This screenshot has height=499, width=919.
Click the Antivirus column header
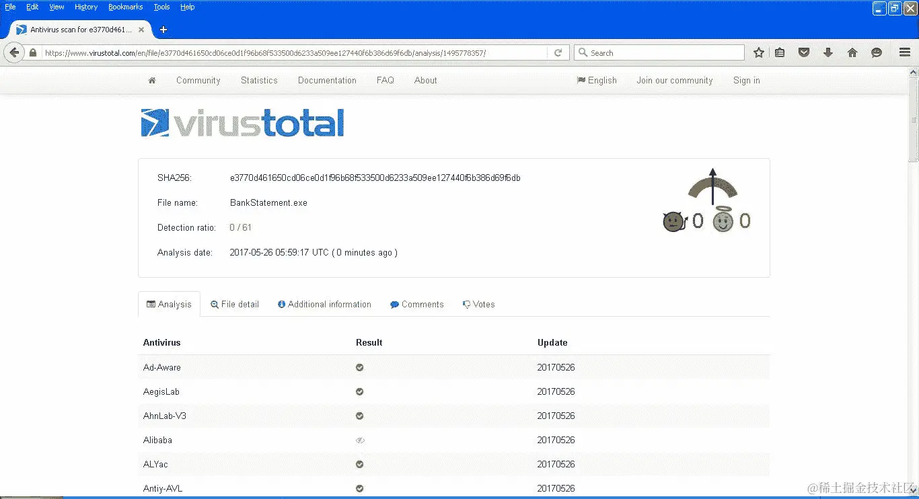pyautogui.click(x=162, y=342)
